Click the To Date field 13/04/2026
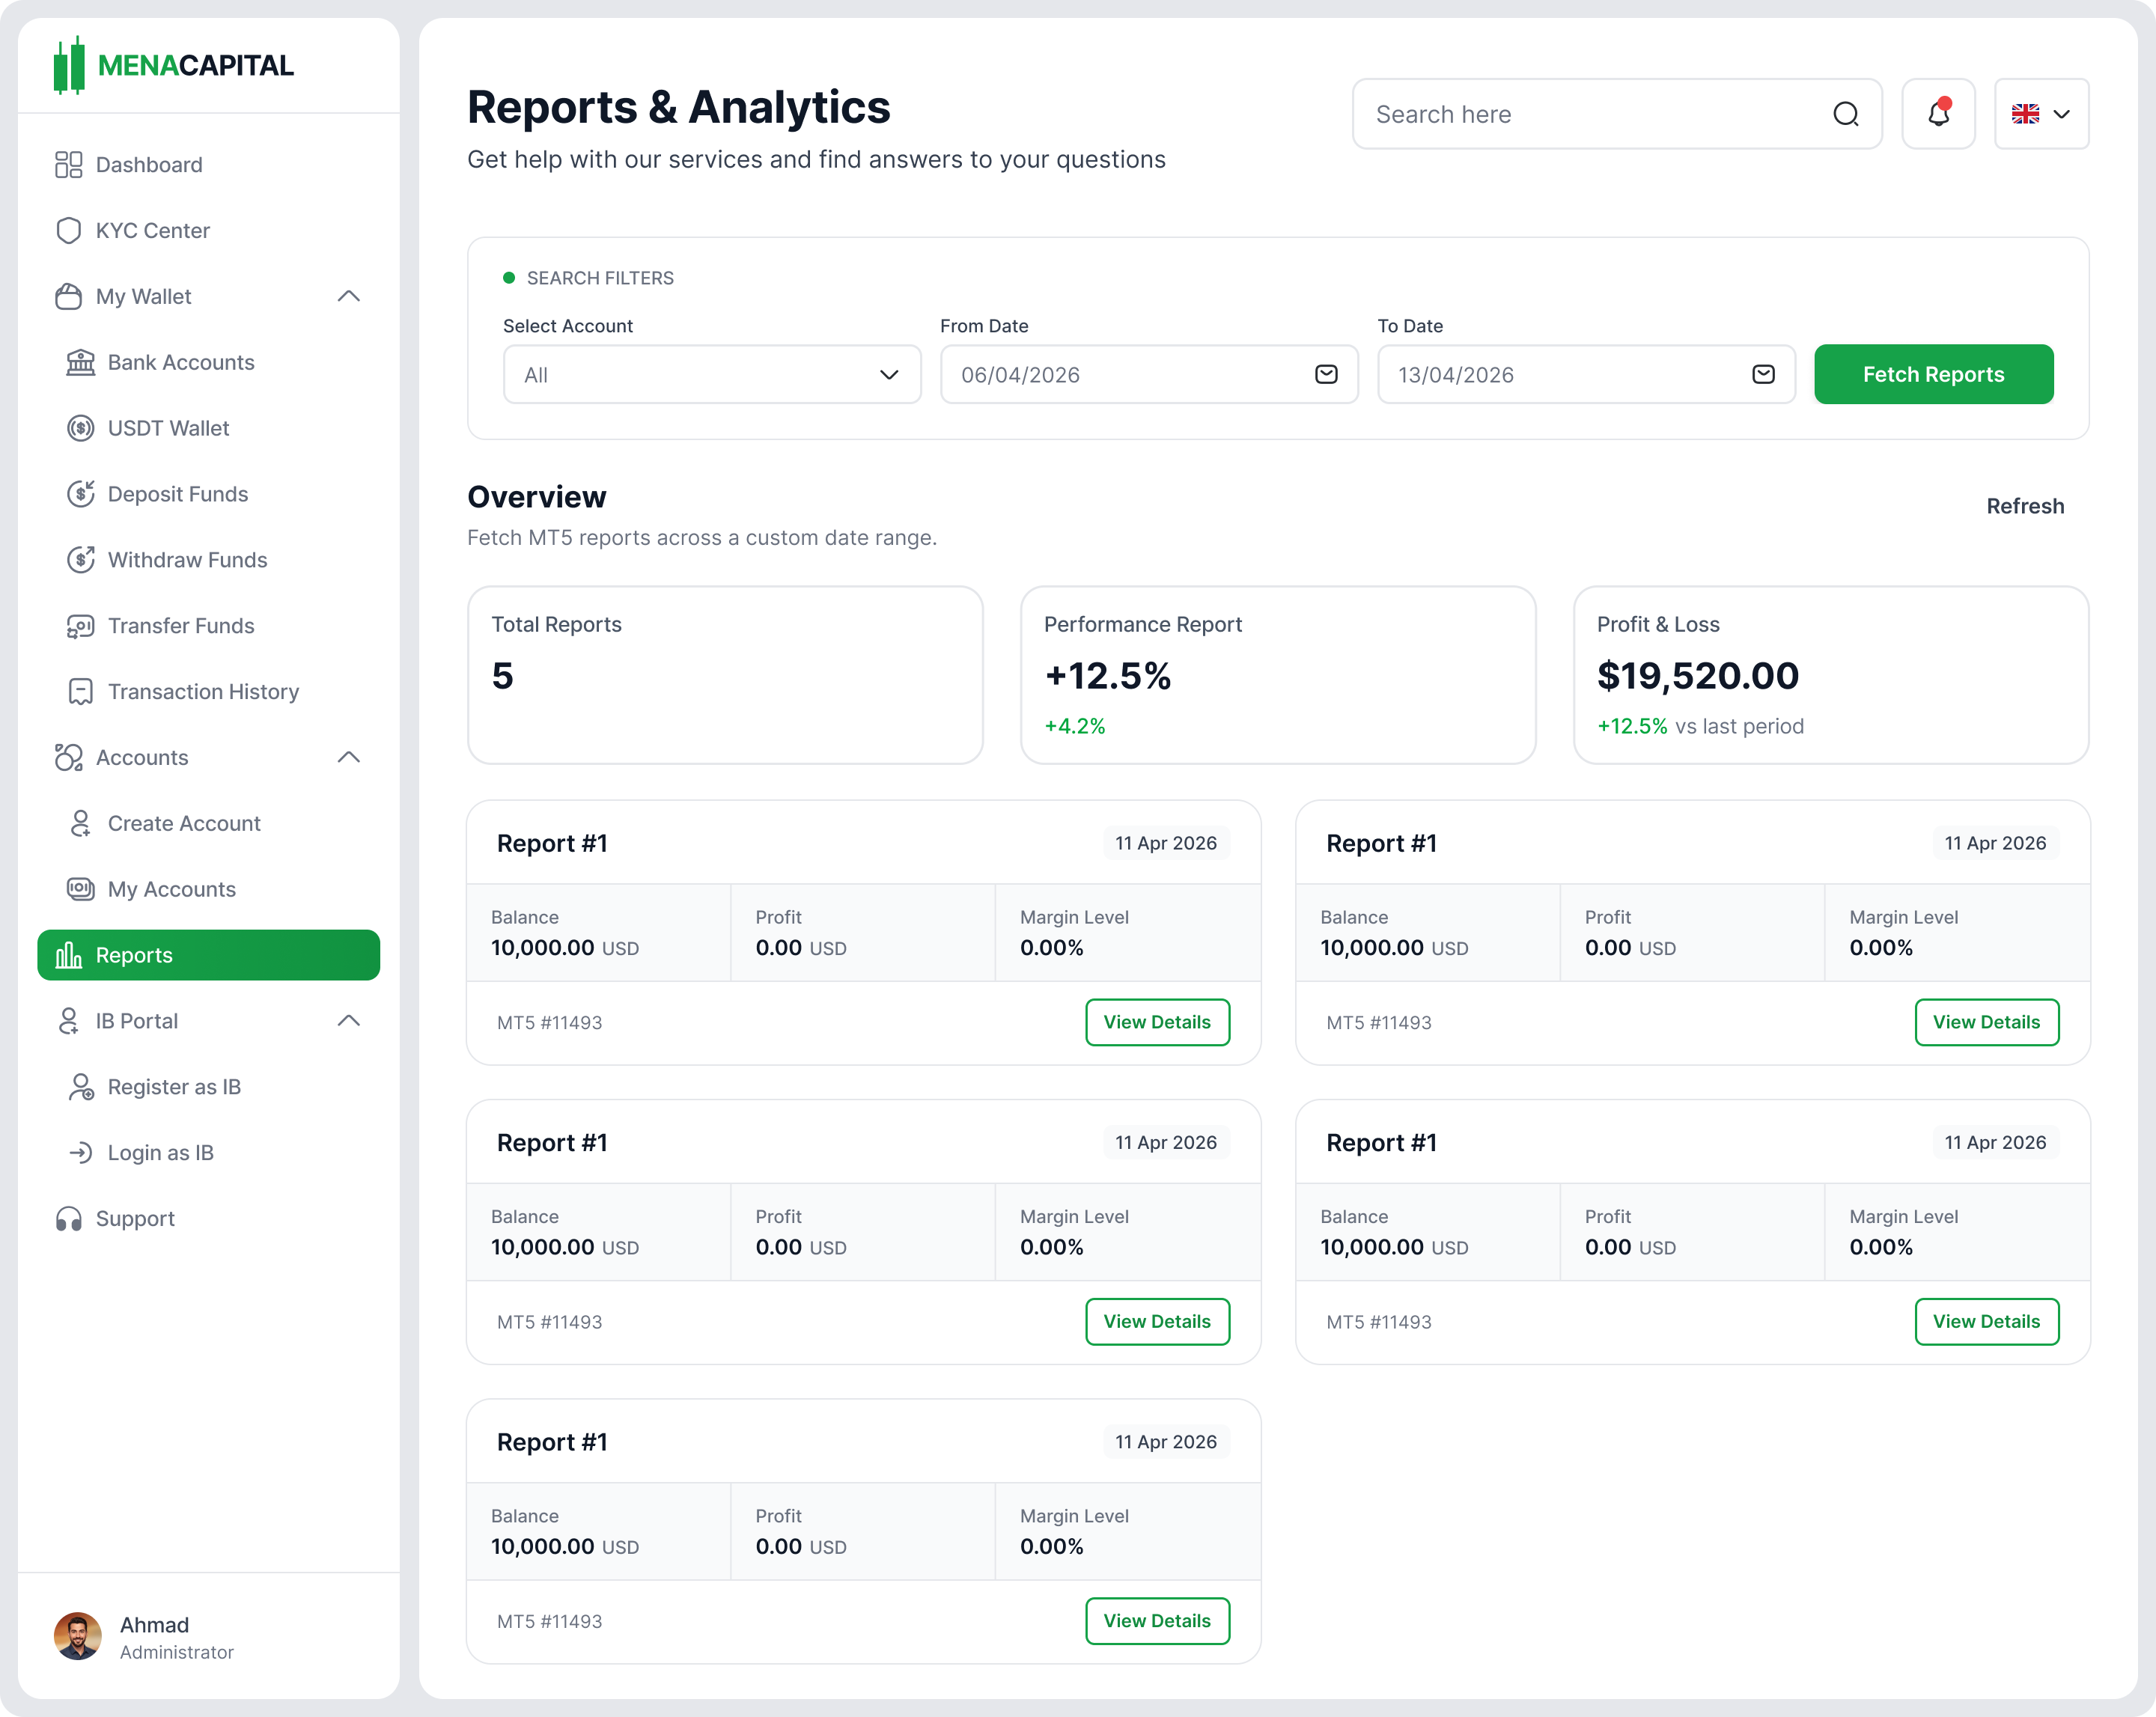This screenshot has width=2156, height=1717. (x=1586, y=375)
